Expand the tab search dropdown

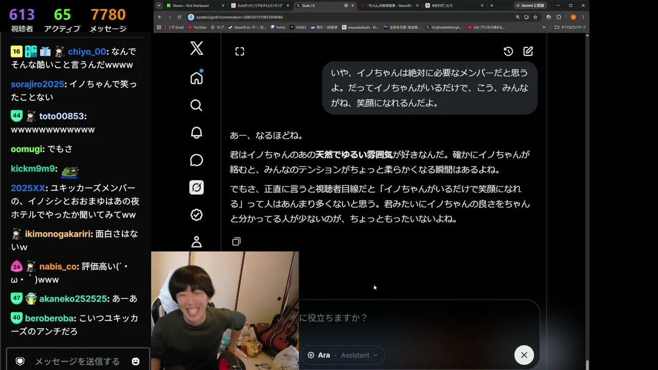(159, 5)
